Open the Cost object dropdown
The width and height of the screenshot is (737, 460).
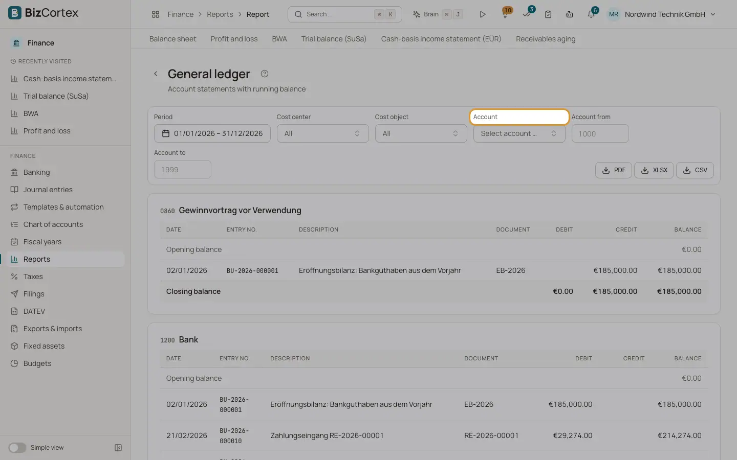click(421, 133)
